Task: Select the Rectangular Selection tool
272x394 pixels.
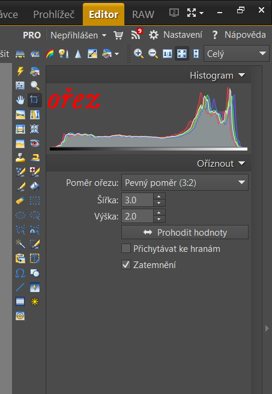Action: (35, 201)
